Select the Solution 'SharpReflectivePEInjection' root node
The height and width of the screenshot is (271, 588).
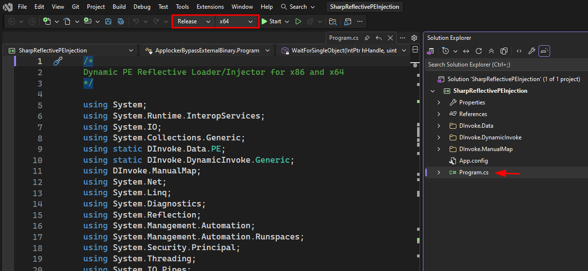[514, 79]
